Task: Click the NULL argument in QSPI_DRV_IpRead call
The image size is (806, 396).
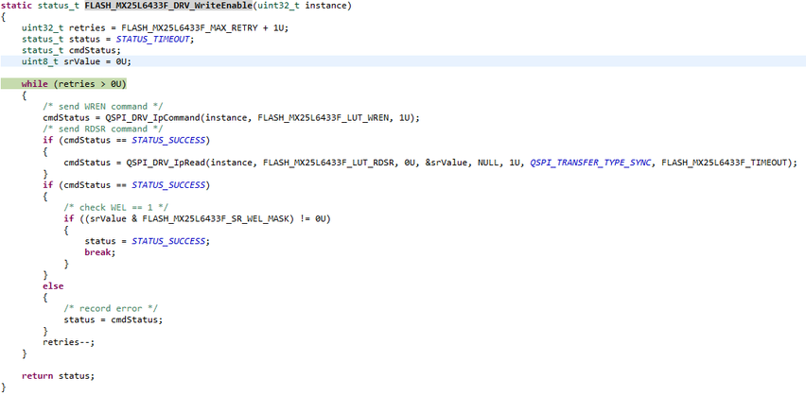Action: click(488, 163)
